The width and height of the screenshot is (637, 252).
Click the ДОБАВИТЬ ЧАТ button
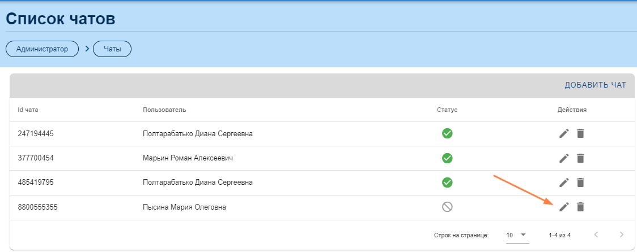595,85
